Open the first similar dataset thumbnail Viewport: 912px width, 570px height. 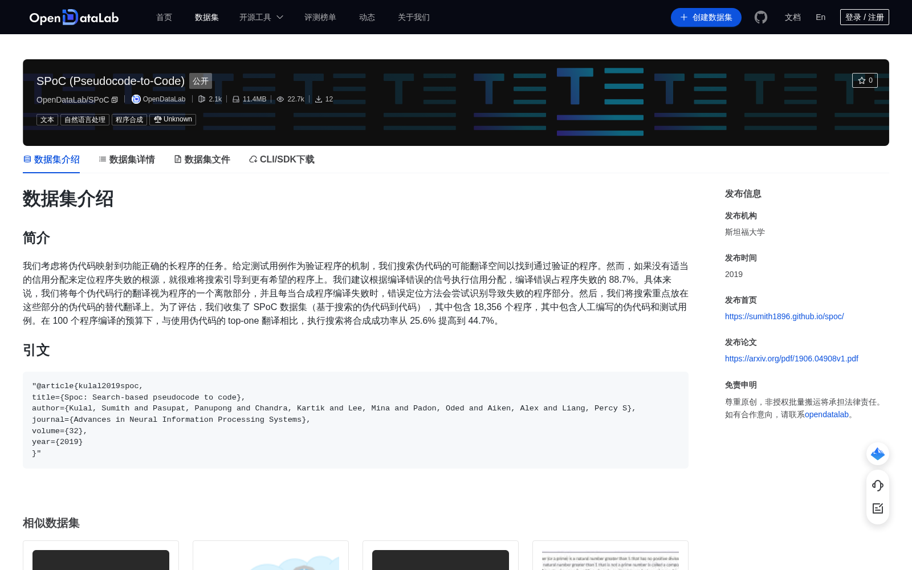click(101, 560)
